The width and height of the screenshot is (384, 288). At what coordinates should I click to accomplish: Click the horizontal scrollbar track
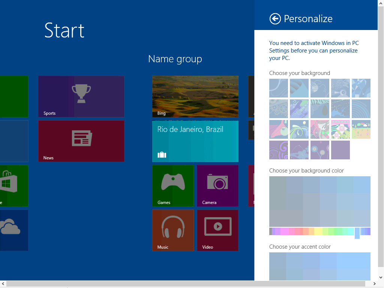tap(189, 284)
